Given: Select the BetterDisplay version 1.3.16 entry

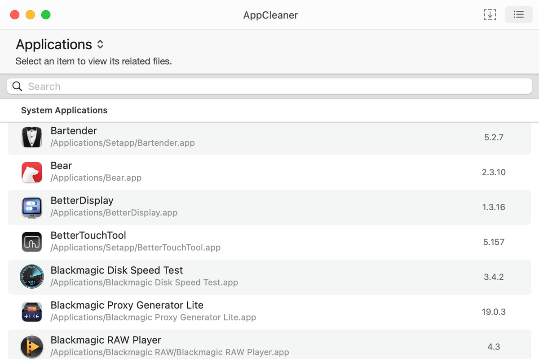Looking at the screenshot, I should point(494,207).
